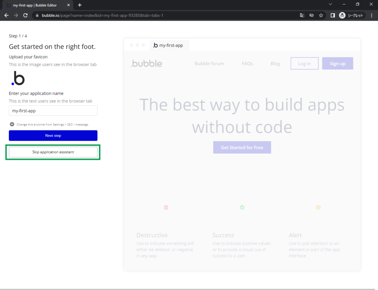Viewport: 378px width, 290px height.
Task: Click the Get Started for Free button
Action: point(242,147)
